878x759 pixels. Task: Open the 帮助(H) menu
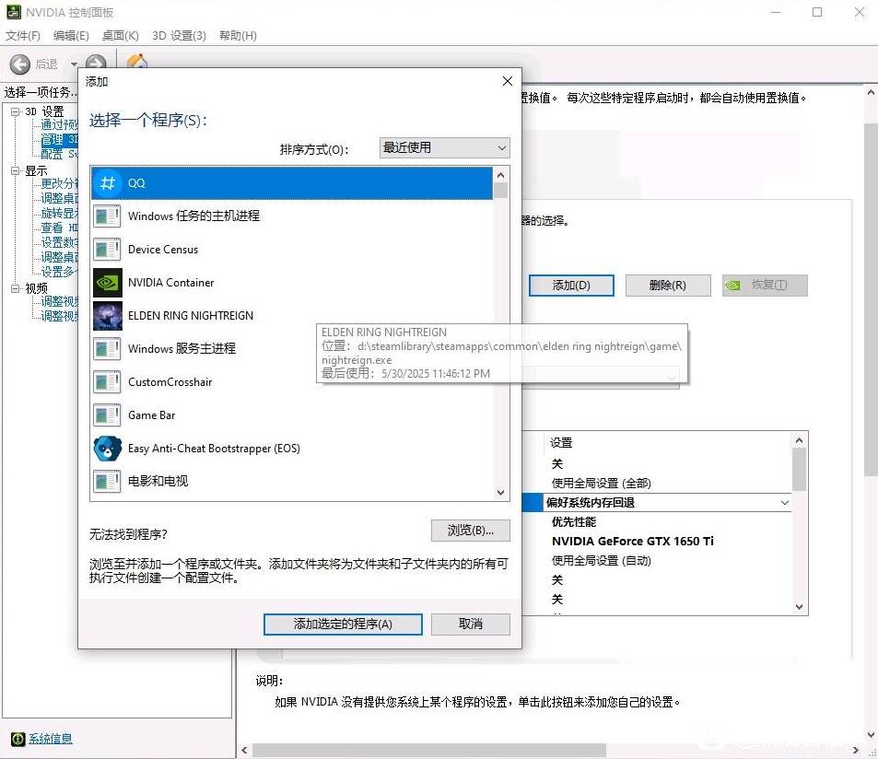pos(238,36)
